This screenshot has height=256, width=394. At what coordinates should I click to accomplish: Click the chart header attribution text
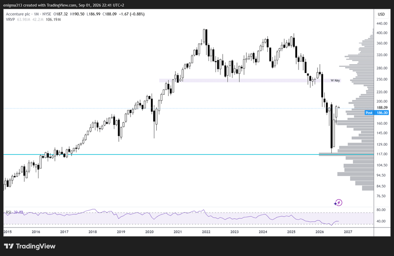[64, 5]
